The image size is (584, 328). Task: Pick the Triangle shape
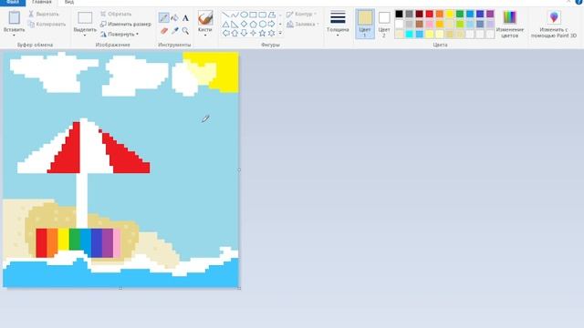coord(225,25)
